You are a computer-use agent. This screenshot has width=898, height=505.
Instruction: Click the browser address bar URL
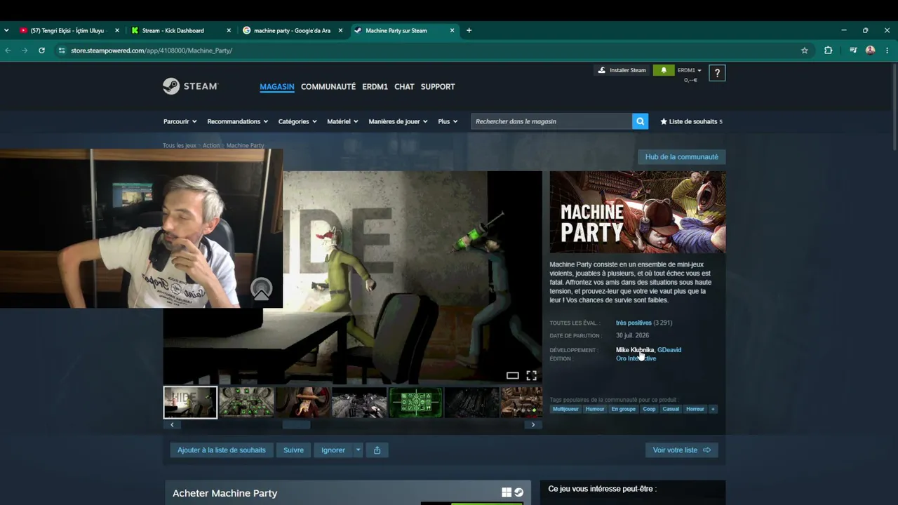(152, 50)
